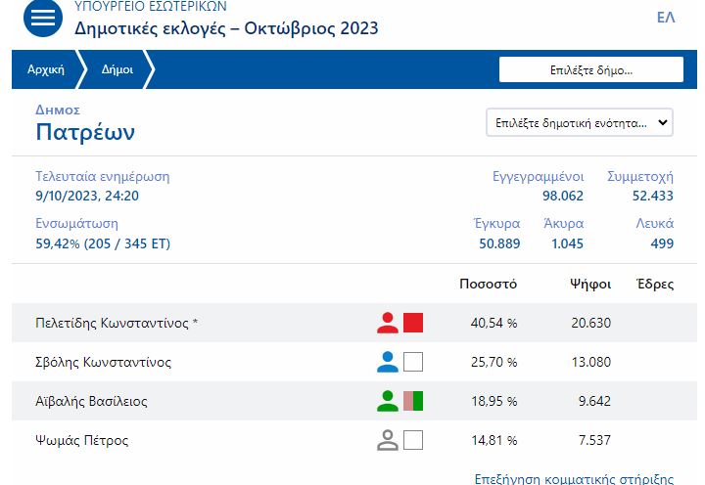705x485 pixels.
Task: Expand the Επιλέξτε δημοτική ενότητα dropdown
Action: [x=580, y=123]
